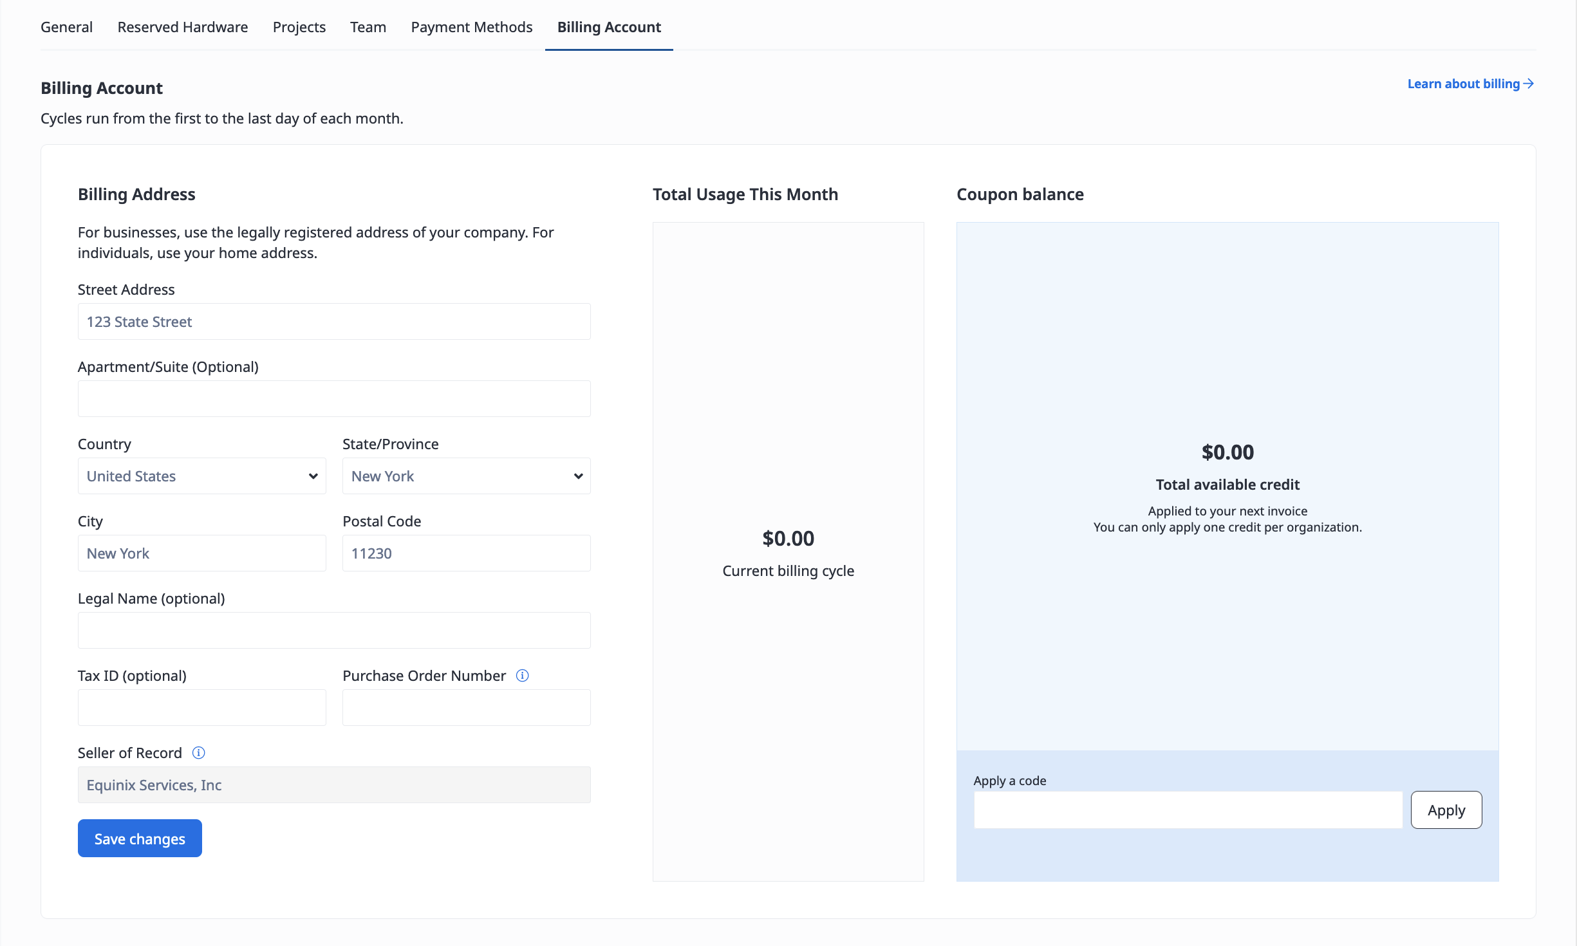Open the Learn about billing link

[1470, 84]
